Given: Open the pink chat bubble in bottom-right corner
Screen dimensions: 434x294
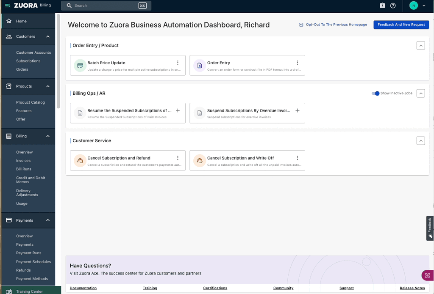Looking at the screenshot, I should (427, 275).
